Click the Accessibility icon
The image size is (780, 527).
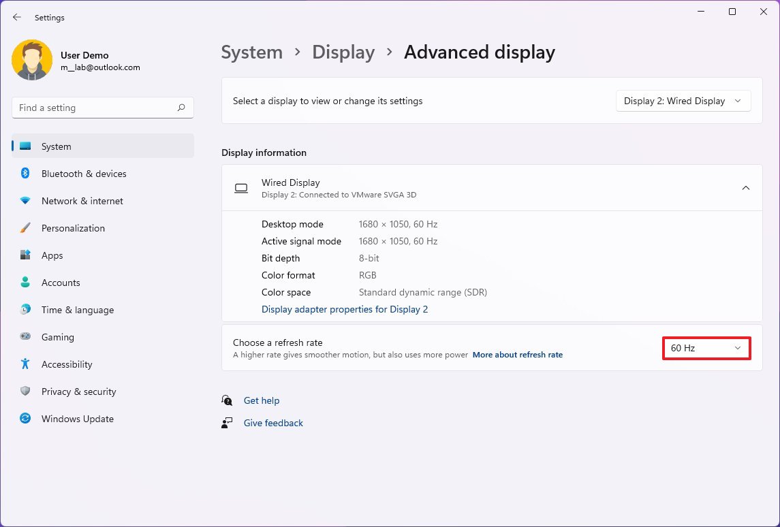(25, 364)
